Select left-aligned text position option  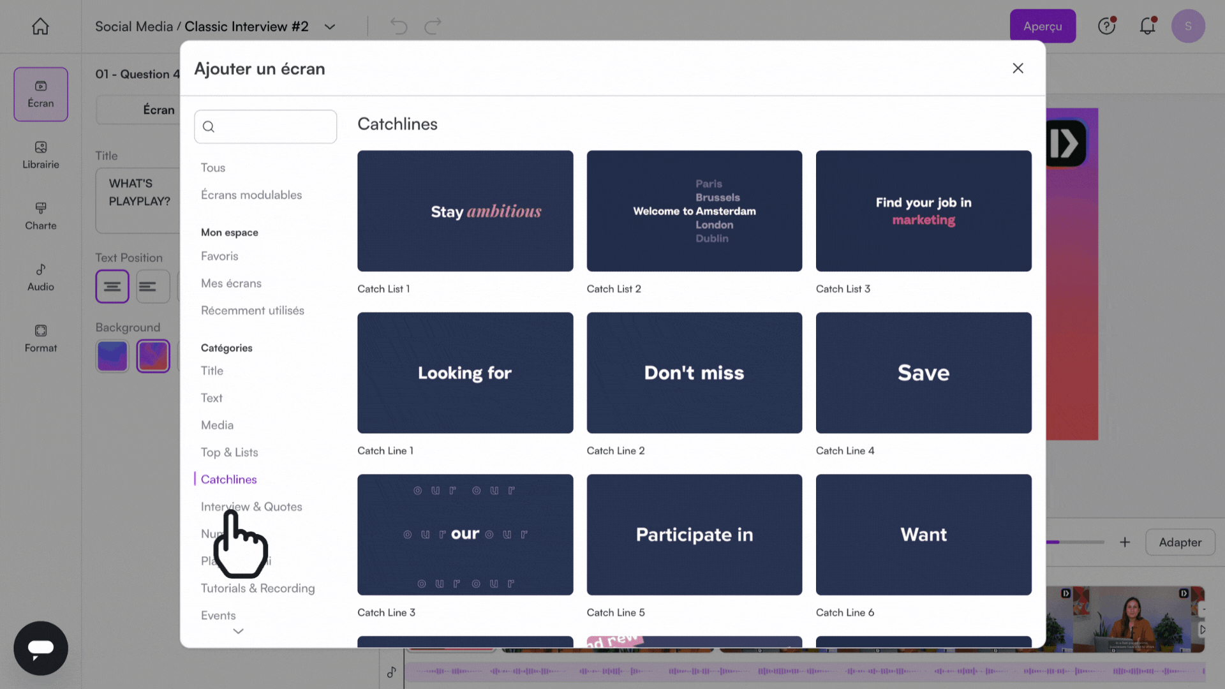(152, 286)
